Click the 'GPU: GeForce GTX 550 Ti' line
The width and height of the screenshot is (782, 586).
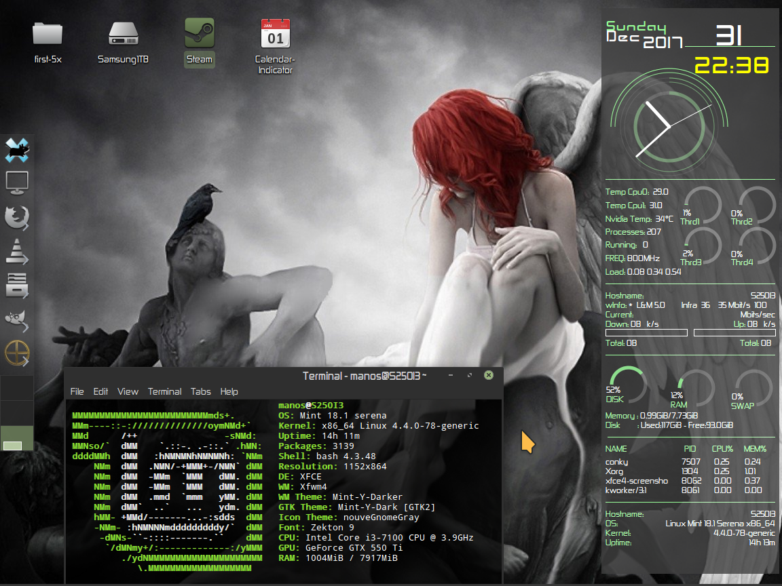[x=340, y=548]
